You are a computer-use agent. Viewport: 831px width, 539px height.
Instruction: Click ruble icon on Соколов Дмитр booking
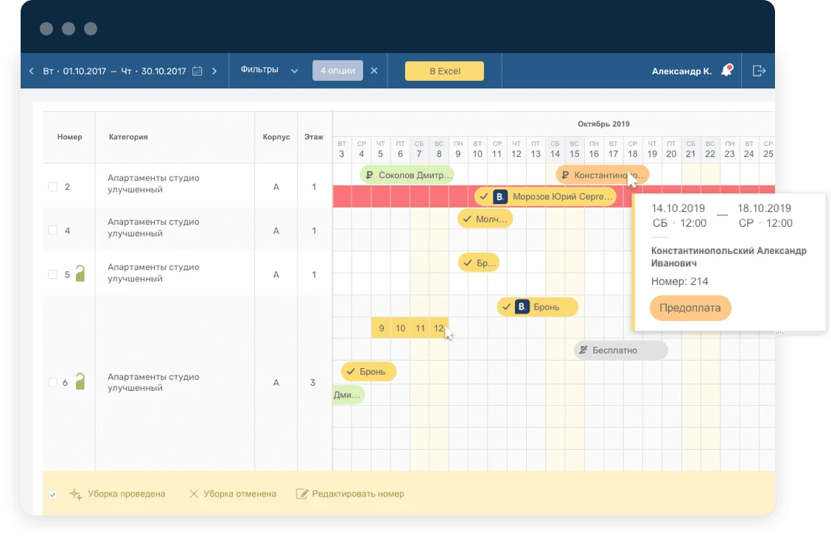pyautogui.click(x=369, y=175)
